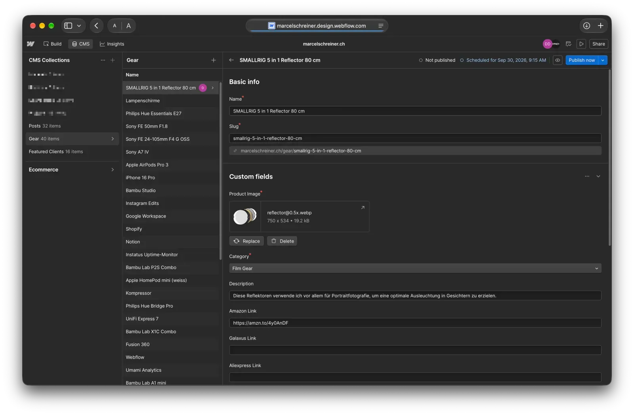The image size is (634, 415).
Task: Open the marcelschreiner.ch/gear item URL link
Action: click(415, 151)
